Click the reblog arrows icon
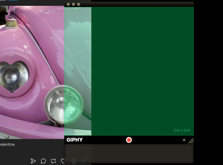This screenshot has width=223, height=165. pos(53,161)
